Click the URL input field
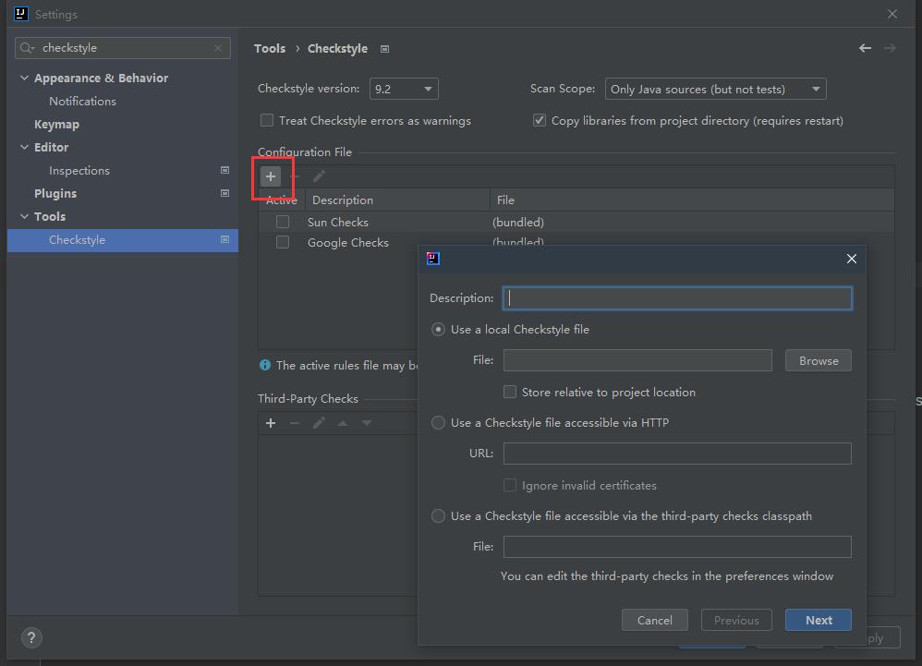 [x=677, y=454]
